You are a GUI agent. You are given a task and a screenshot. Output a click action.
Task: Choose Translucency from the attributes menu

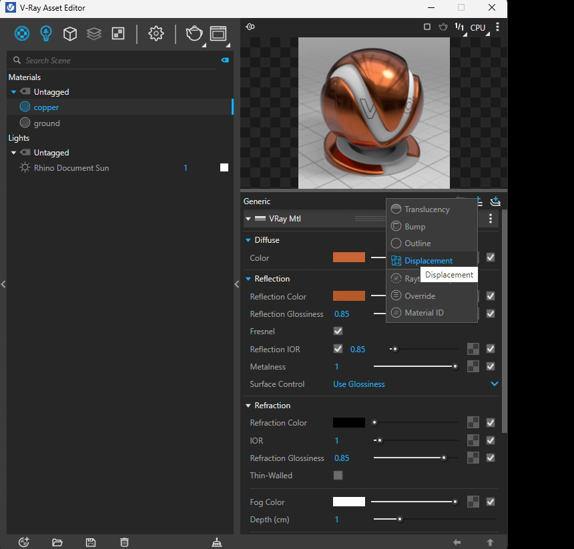coord(432,209)
